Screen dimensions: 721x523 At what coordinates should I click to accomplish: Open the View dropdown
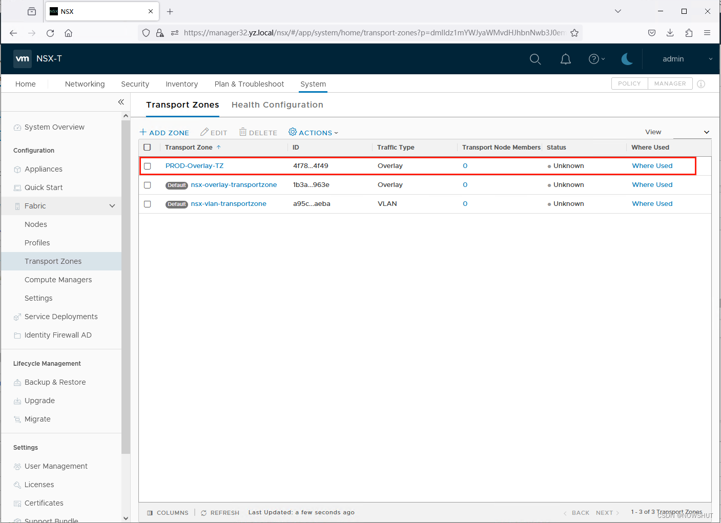pos(691,132)
